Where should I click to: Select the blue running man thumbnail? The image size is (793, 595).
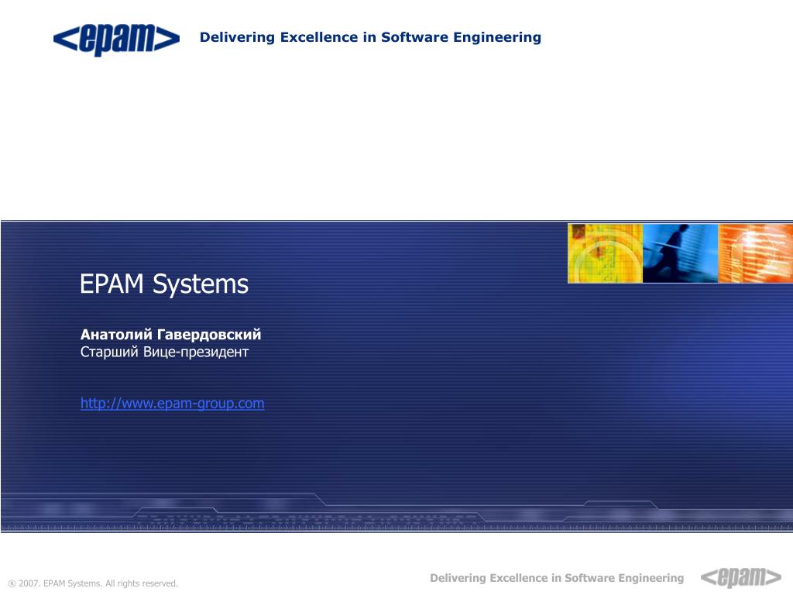[680, 253]
